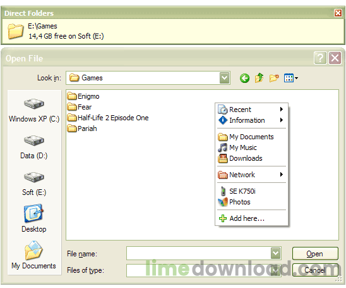
Task: Open Data (D:) drive in places bar
Action: [34, 147]
